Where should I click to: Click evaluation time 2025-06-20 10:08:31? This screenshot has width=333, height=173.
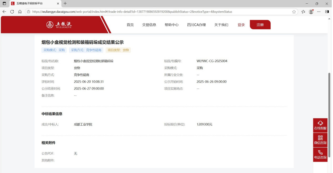point(89,82)
